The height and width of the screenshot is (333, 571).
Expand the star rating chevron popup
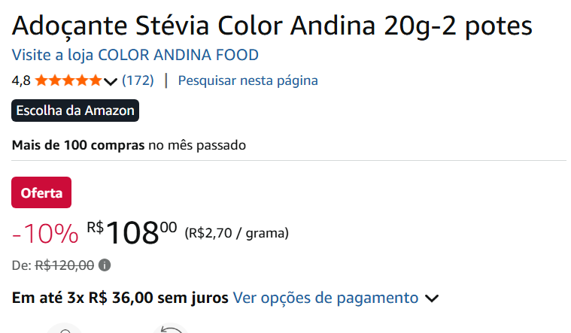[111, 81]
